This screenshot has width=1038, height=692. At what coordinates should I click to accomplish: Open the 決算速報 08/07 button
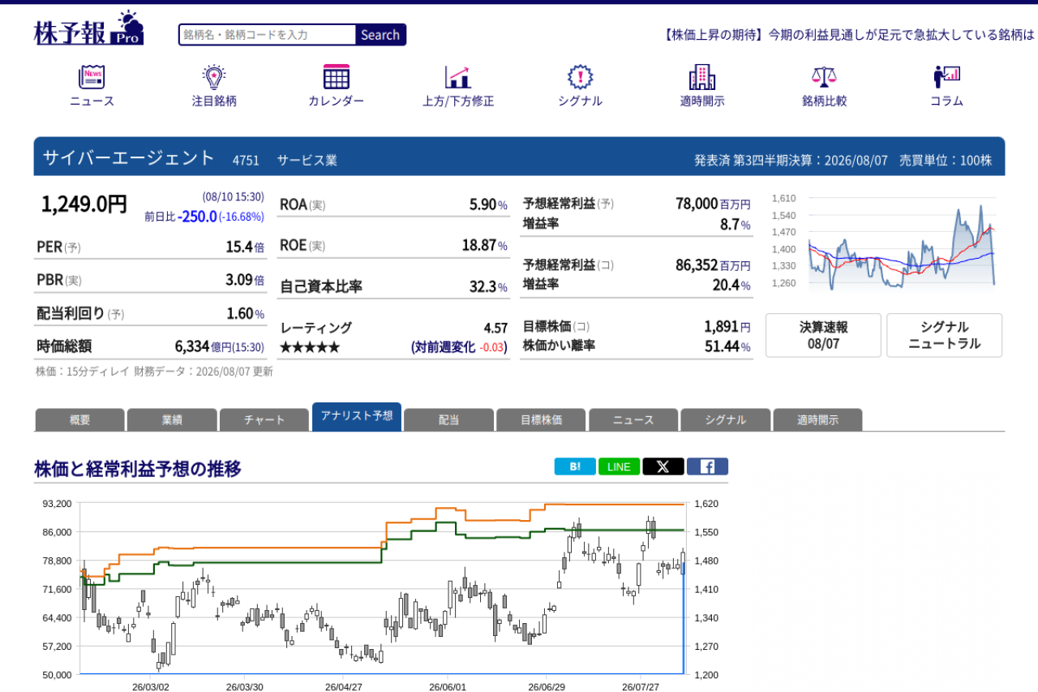[823, 335]
